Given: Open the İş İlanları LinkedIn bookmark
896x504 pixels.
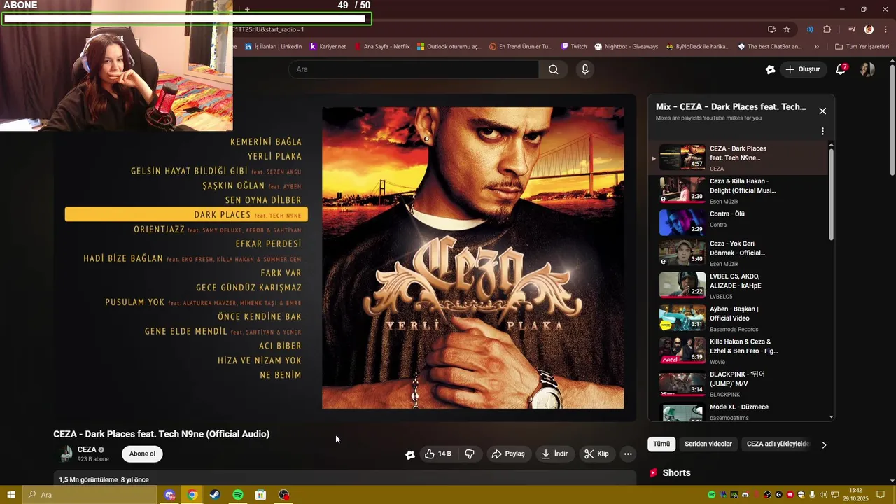Looking at the screenshot, I should 273,47.
